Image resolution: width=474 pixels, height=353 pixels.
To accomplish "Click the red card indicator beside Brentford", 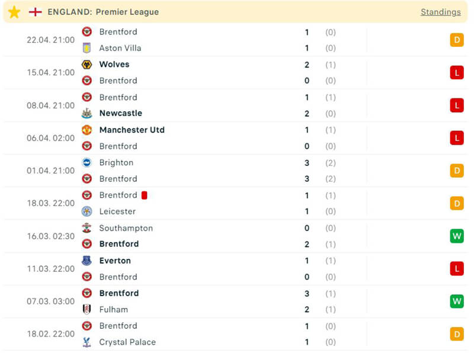I will (144, 195).
